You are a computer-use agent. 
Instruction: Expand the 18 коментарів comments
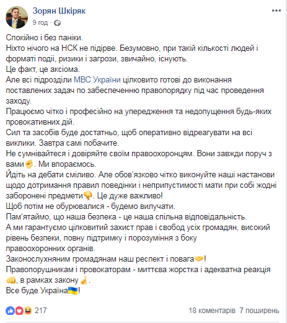(212, 311)
